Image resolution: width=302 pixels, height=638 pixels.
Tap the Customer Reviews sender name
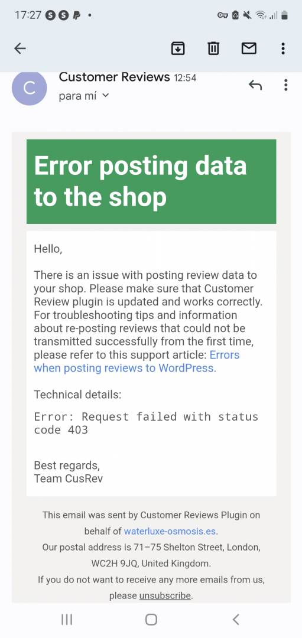click(x=115, y=77)
